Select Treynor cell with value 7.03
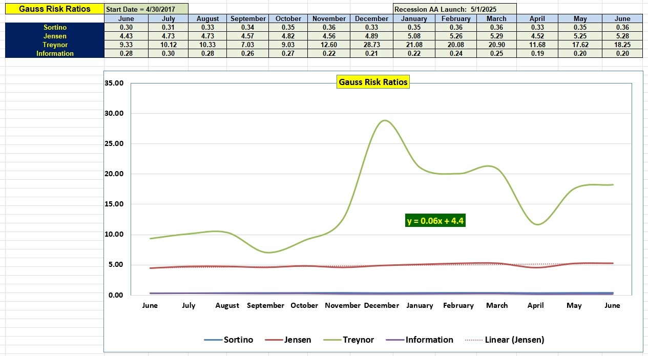 click(x=248, y=45)
